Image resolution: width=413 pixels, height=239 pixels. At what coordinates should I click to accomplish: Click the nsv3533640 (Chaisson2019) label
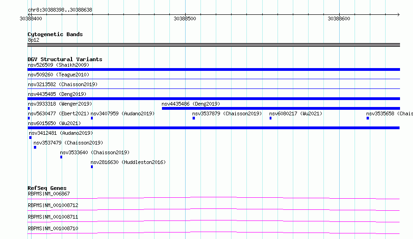tap(95, 152)
